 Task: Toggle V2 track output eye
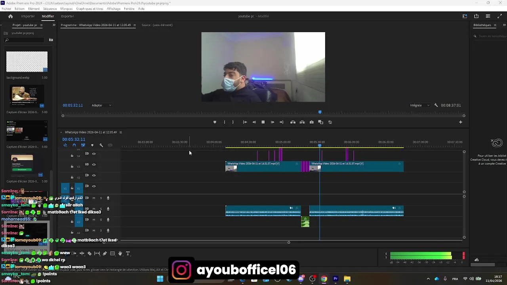tap(94, 175)
